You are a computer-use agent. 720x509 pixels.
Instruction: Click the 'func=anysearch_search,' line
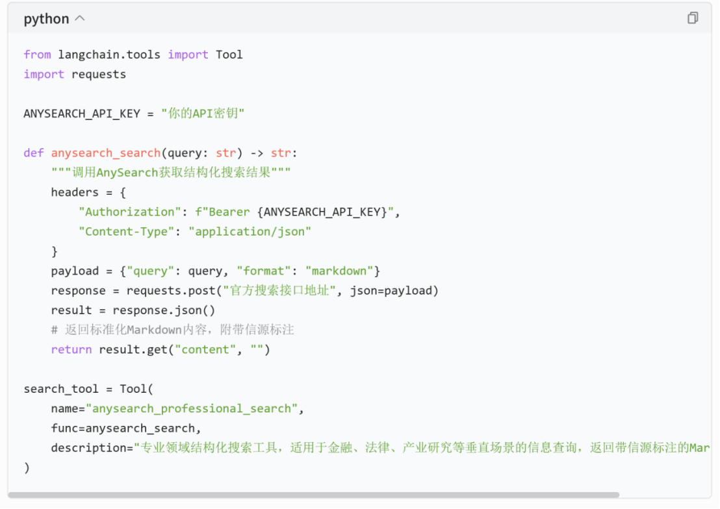[x=126, y=428]
